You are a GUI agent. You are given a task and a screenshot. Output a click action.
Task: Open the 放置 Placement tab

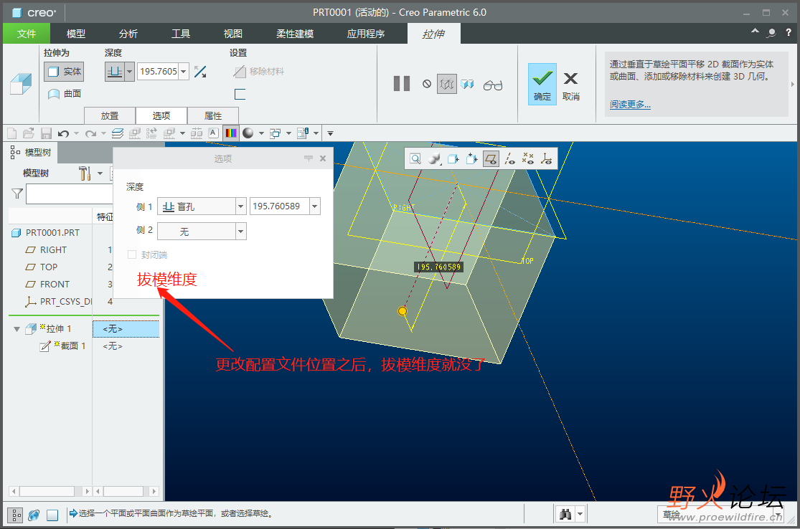pyautogui.click(x=110, y=115)
